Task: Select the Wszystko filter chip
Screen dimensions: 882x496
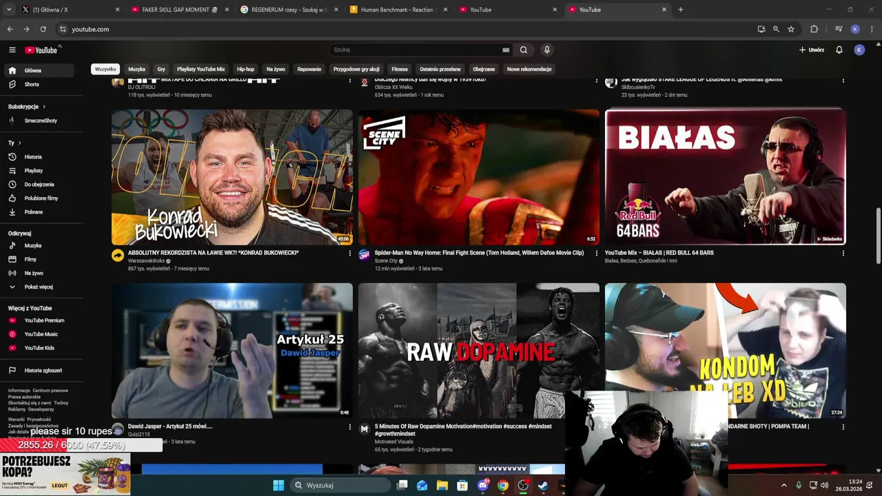Action: tap(105, 69)
